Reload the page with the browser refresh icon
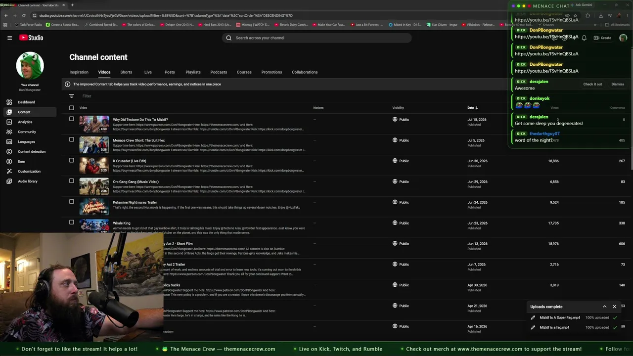 tap(24, 15)
